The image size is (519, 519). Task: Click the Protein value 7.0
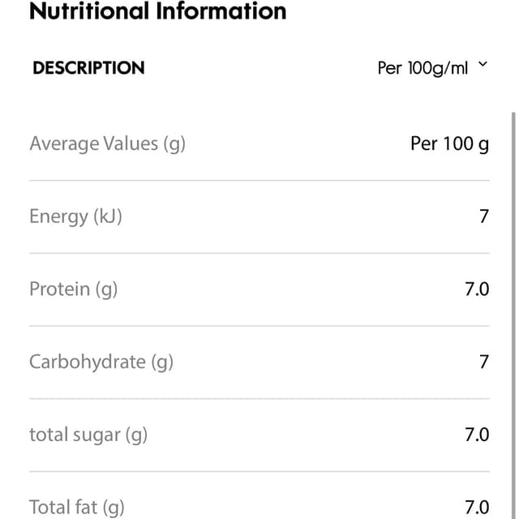coord(477,290)
